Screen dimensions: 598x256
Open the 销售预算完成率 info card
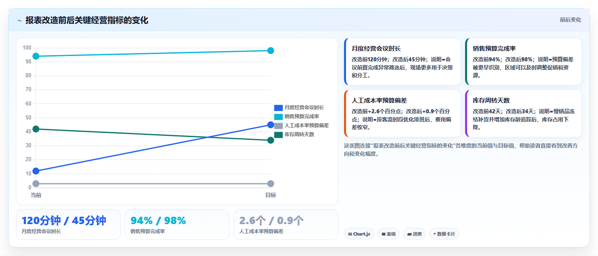coord(524,62)
